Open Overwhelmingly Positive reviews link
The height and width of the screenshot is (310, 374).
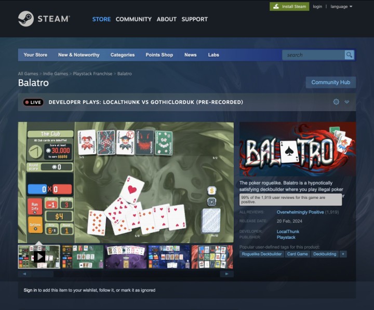pos(300,212)
